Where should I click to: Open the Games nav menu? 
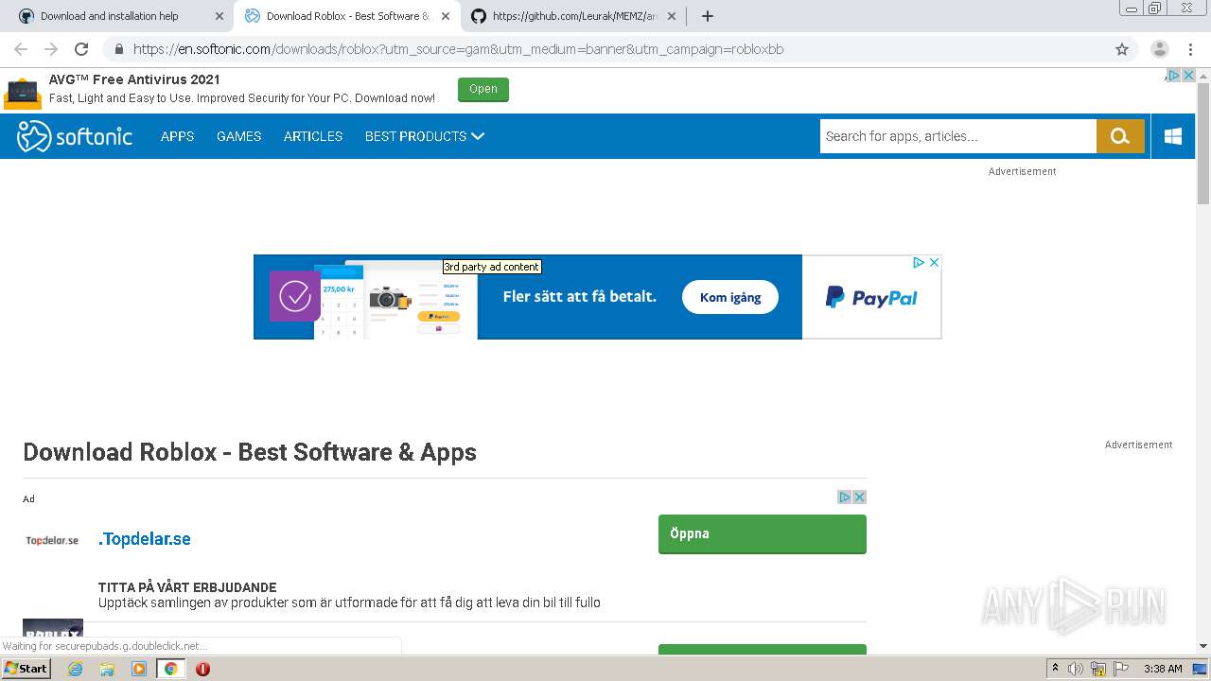pyautogui.click(x=238, y=136)
